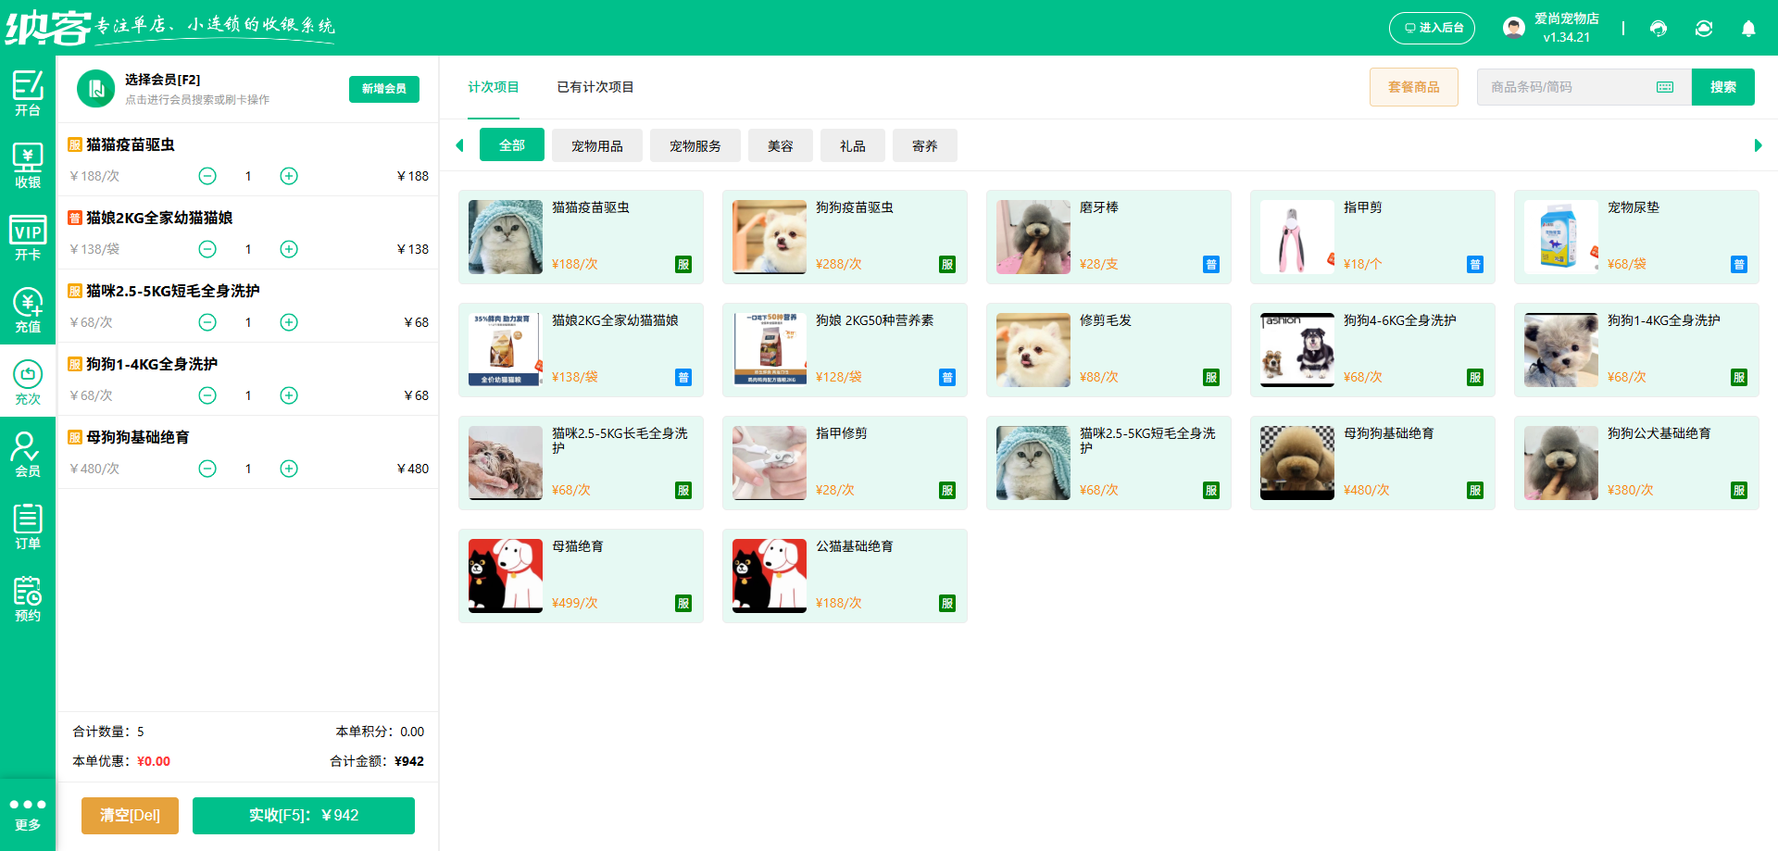Switch to the 已有计次项目 tab
1778x851 pixels.
click(x=595, y=87)
